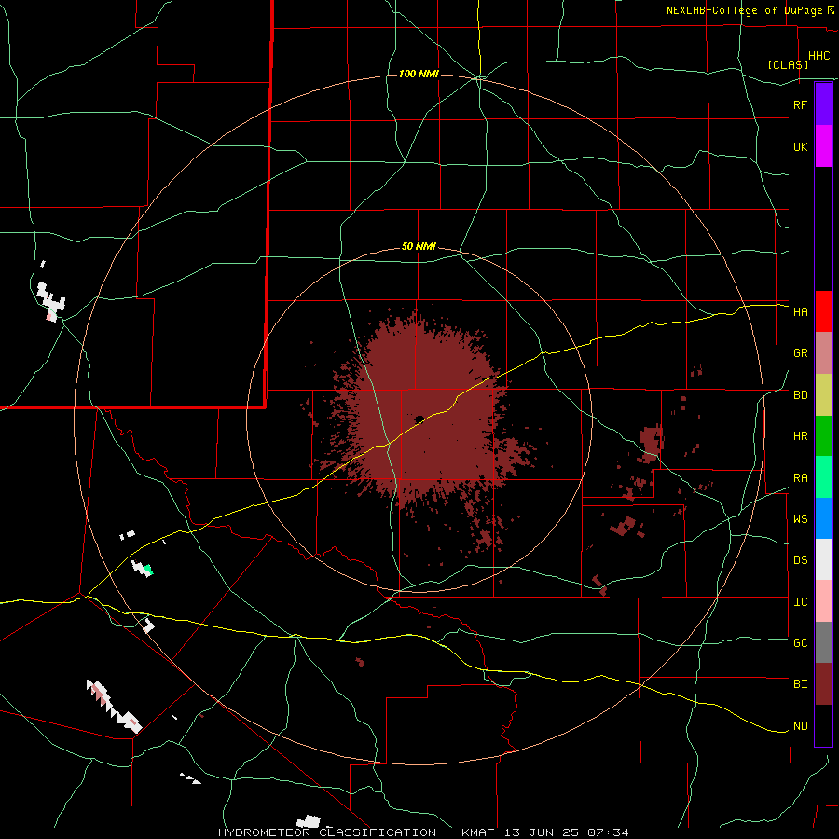Click the 13 JUN 25 date text

[x=542, y=832]
